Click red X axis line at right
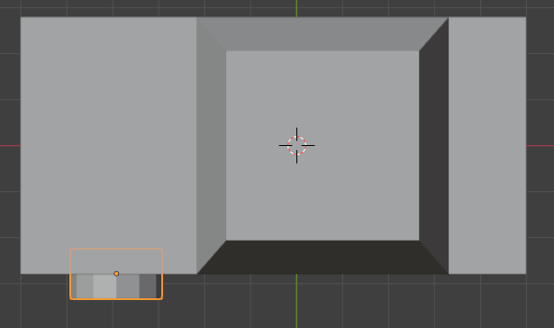 click(540, 146)
